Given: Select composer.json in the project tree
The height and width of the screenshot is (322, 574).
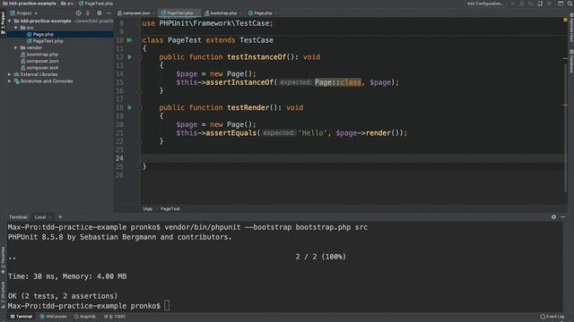Looking at the screenshot, I should pos(42,61).
